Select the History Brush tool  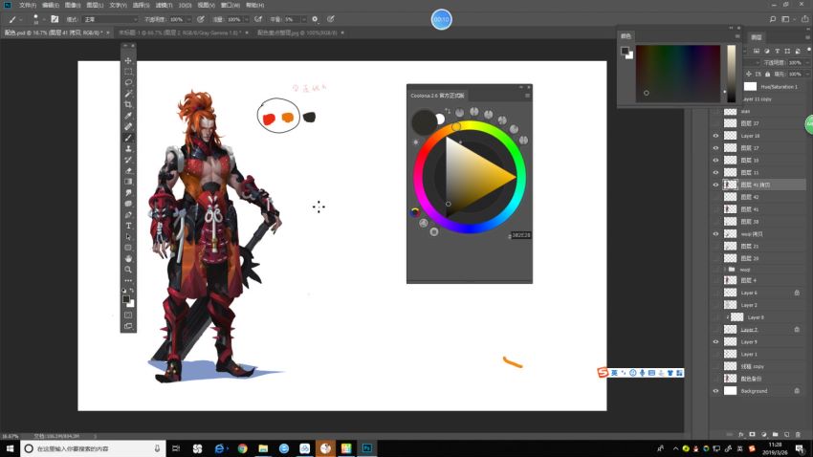[x=128, y=160]
